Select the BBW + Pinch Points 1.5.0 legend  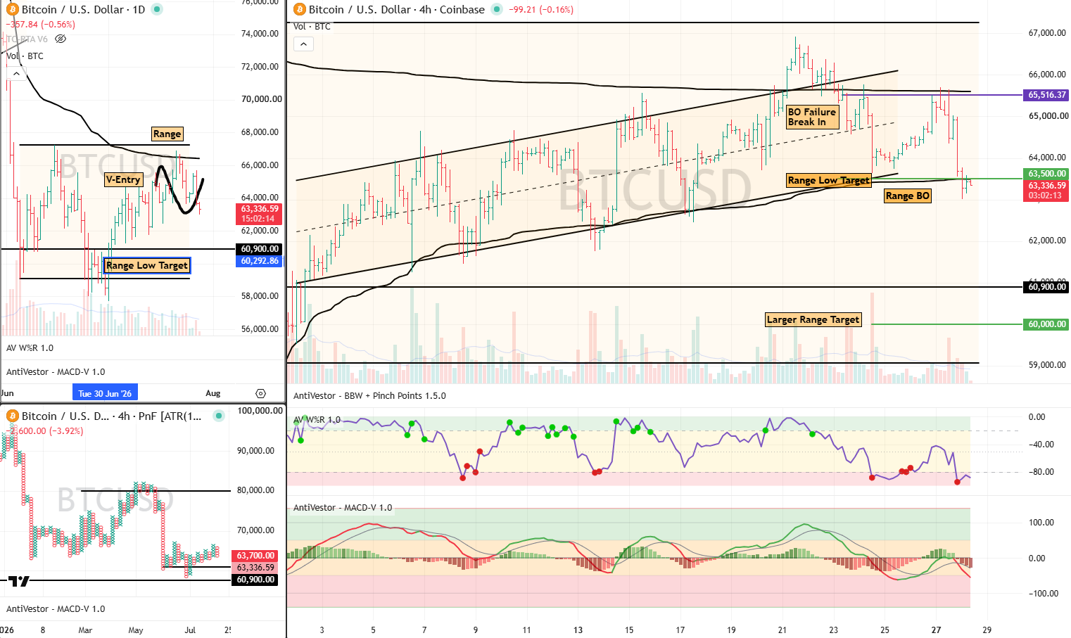(369, 395)
